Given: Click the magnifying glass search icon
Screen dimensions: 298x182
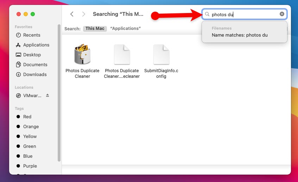Looking at the screenshot, I should (x=207, y=14).
